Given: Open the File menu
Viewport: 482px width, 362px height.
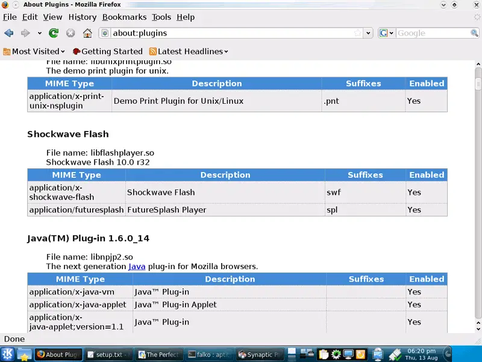Looking at the screenshot, I should click(10, 17).
